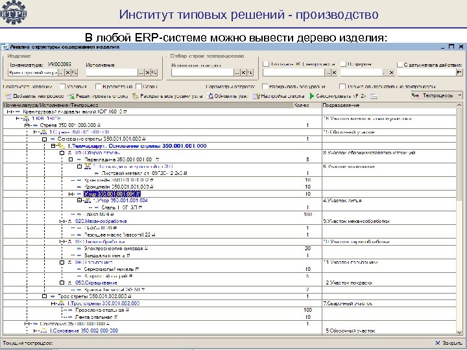
Task: Click Обновить узел toolbar button
Action: coord(228,96)
